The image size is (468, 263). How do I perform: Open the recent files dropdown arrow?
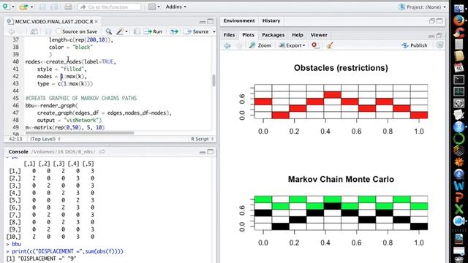pos(31,7)
